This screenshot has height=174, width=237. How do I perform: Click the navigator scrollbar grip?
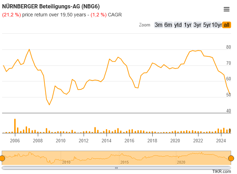116,168
